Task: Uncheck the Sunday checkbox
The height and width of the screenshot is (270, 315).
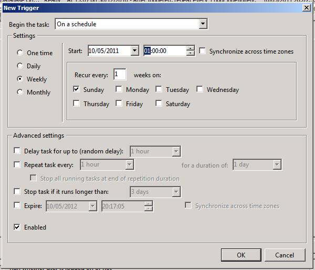Action: pos(77,90)
